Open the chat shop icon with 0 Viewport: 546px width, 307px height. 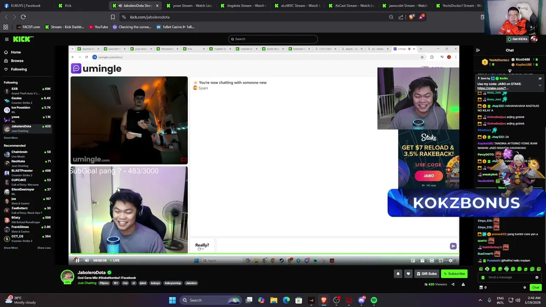pos(483,287)
